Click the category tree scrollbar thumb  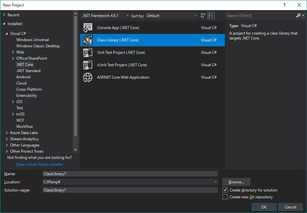76,76
